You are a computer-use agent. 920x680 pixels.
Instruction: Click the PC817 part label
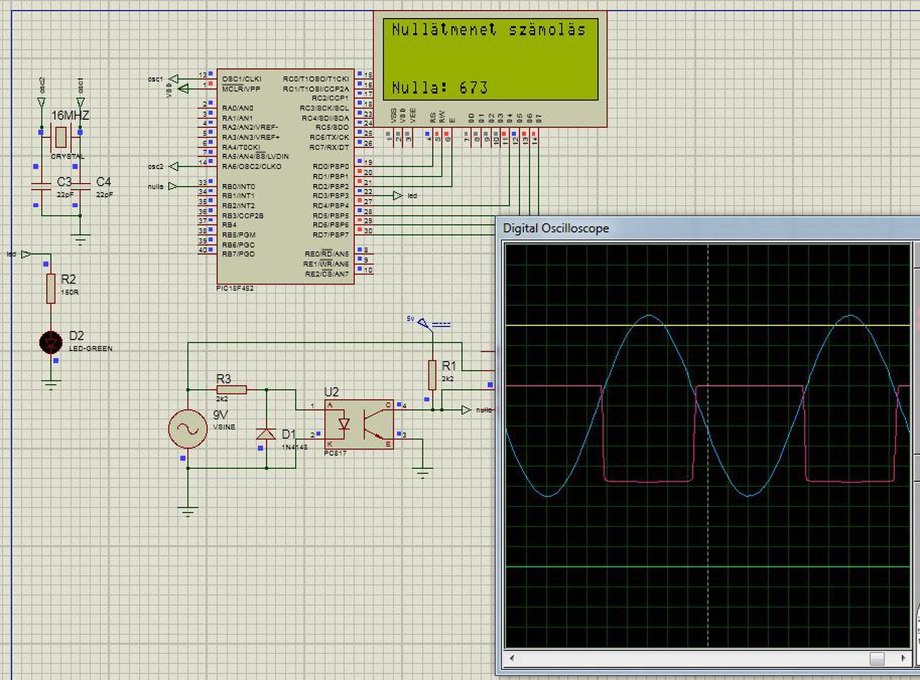coord(336,454)
